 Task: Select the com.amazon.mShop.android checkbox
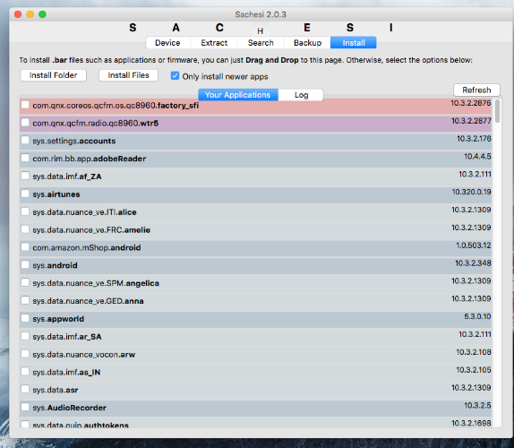click(25, 247)
